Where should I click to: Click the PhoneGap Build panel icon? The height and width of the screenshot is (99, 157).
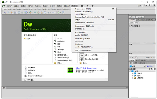pos(82,59)
